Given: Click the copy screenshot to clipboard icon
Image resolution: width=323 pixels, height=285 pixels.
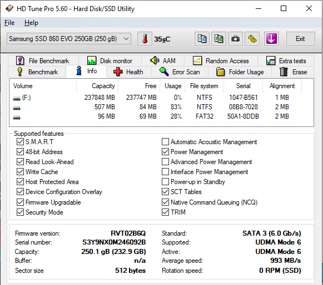Looking at the screenshot, I should point(218,39).
